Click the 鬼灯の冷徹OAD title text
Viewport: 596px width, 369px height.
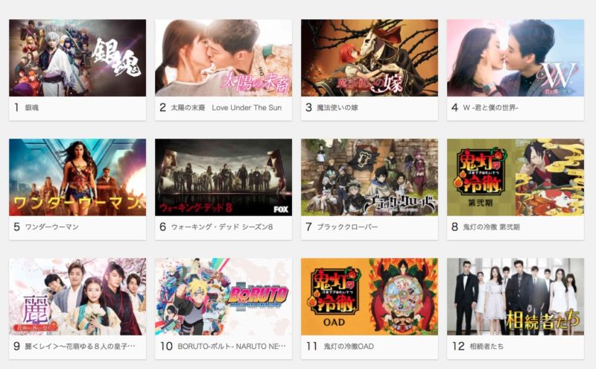click(349, 347)
